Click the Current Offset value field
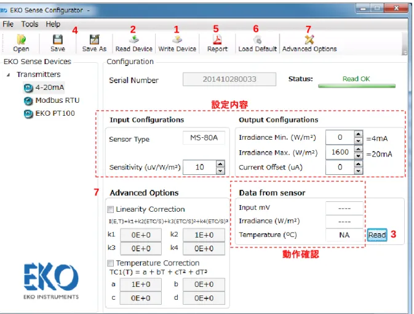 point(340,167)
